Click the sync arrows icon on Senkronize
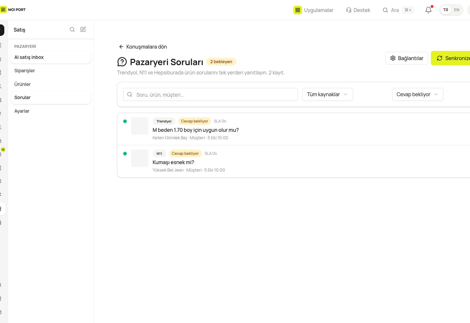This screenshot has height=323, width=470. point(439,58)
